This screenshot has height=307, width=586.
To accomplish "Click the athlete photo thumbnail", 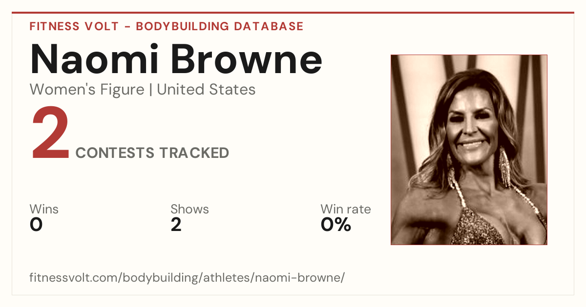I will pos(469,150).
